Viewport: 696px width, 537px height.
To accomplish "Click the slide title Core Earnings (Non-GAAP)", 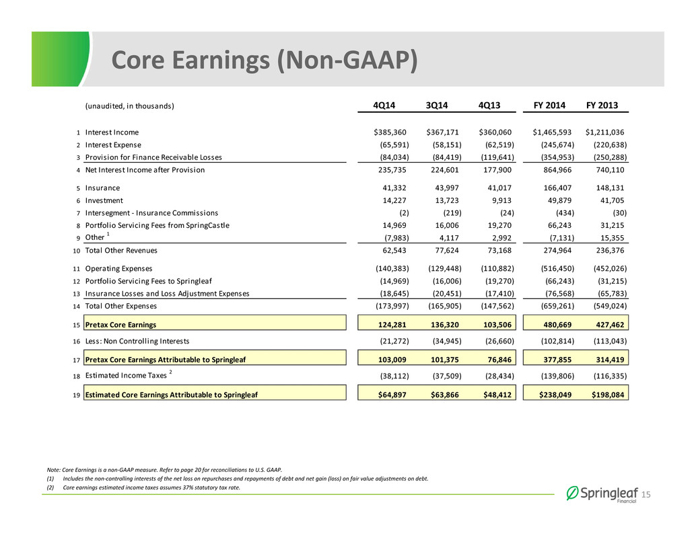I will click(265, 60).
